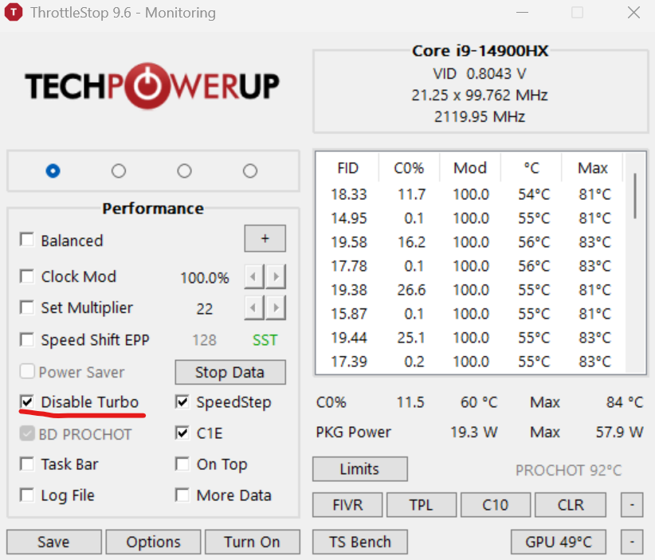Click the Speed Shift EPP value 128

[x=204, y=340]
